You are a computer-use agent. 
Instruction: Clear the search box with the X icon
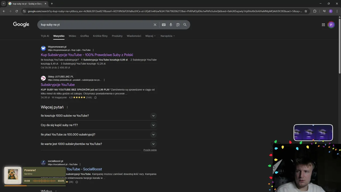[x=155, y=25]
